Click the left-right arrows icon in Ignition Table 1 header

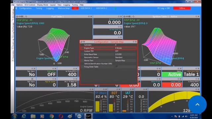coord(127,17)
